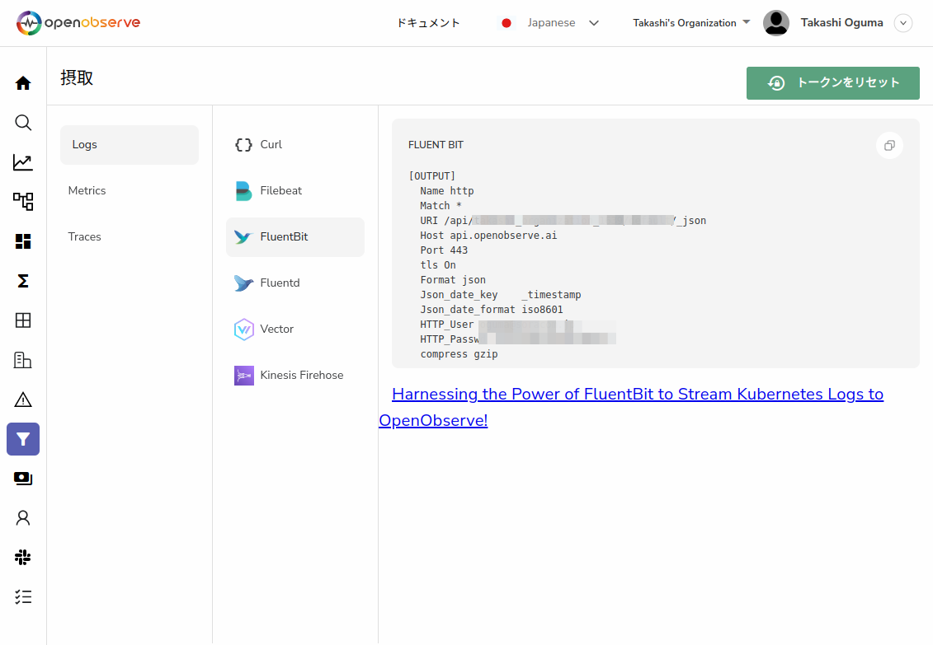Click the 'Json_date_format iso8601' line

492,310
